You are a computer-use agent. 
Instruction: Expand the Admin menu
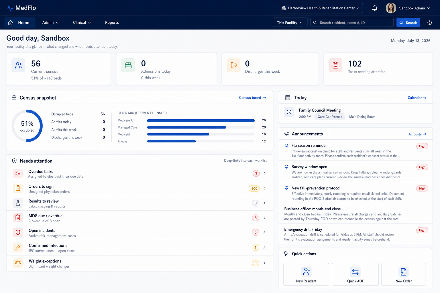[50, 23]
